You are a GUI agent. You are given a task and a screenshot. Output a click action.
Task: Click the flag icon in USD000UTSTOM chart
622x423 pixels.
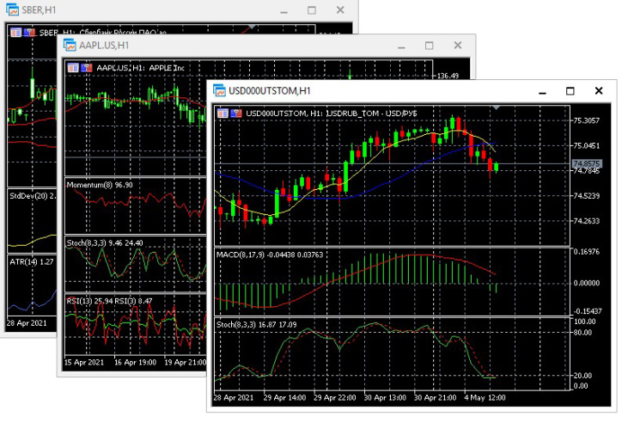pyautogui.click(x=236, y=113)
